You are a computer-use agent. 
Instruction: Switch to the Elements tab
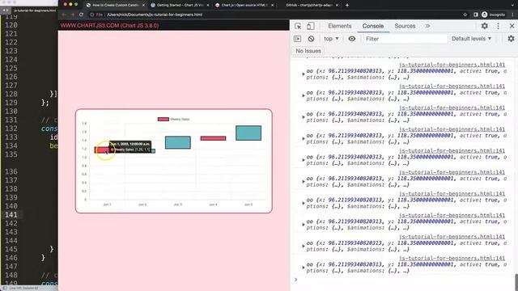coord(340,26)
